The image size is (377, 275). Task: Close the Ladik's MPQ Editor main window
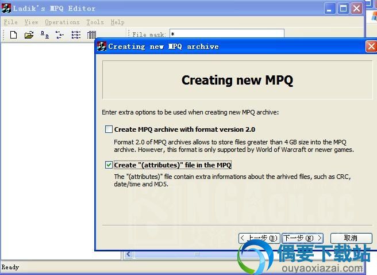click(356, 9)
